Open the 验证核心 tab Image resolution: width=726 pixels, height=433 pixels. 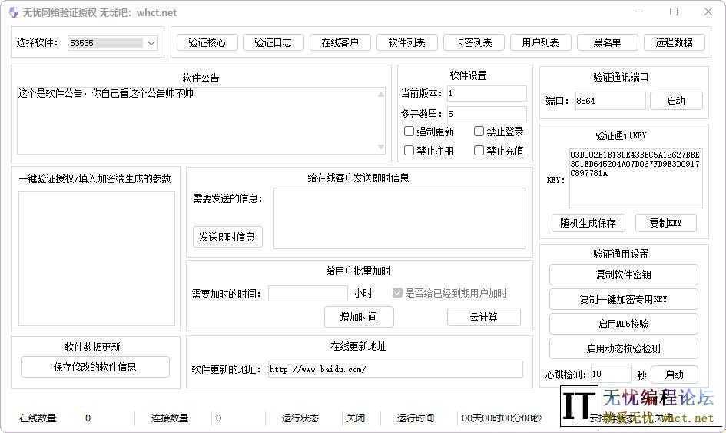[207, 43]
